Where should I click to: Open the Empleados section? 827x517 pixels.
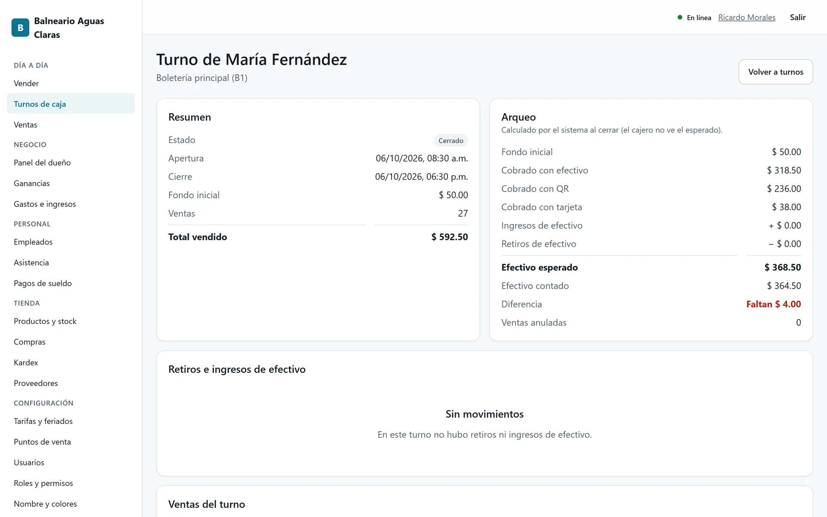[71, 242]
